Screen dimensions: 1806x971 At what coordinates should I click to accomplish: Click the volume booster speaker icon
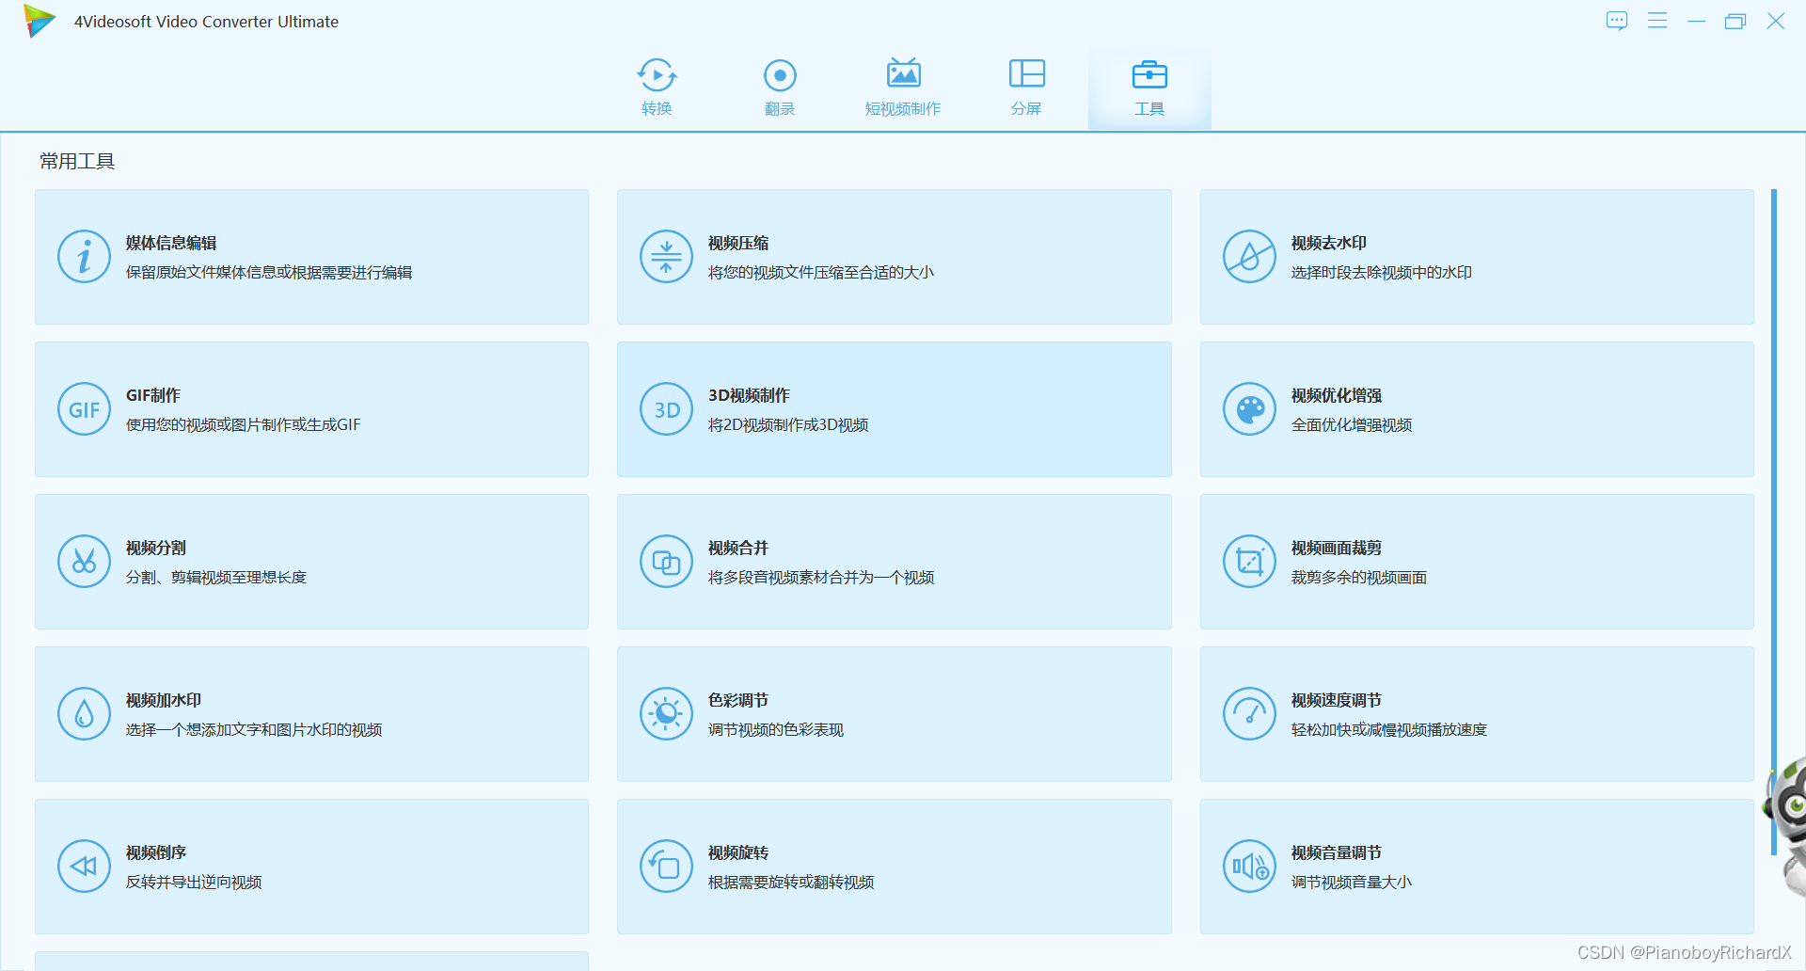tap(1249, 867)
